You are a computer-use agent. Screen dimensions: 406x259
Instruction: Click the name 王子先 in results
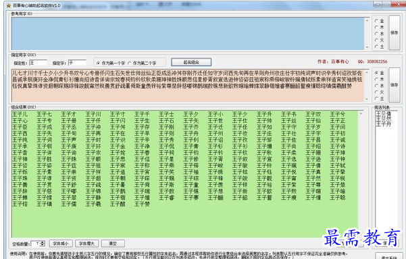[x=45, y=134]
